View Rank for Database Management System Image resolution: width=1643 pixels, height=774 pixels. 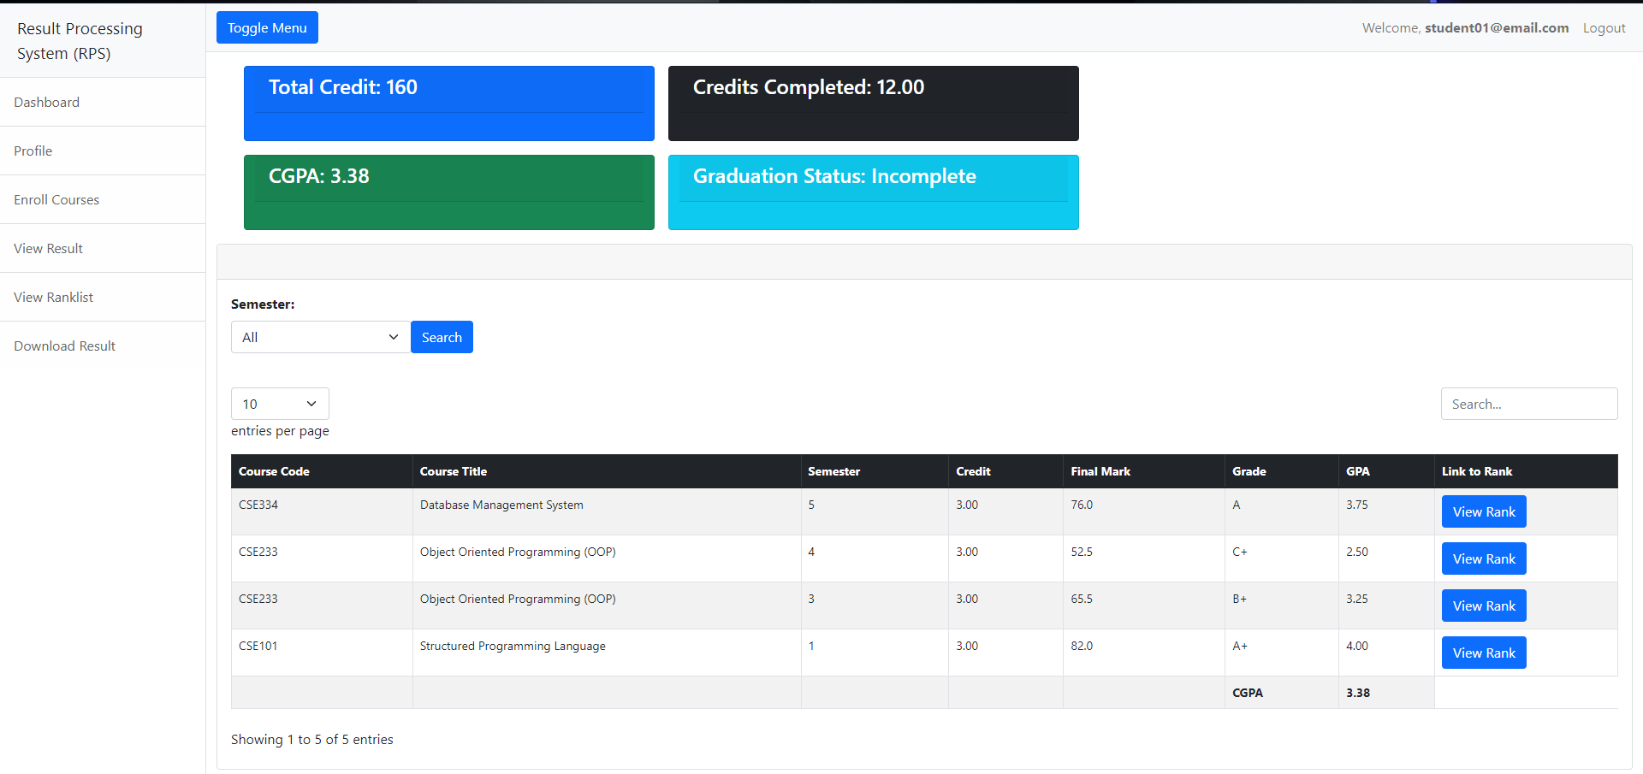[1483, 511]
